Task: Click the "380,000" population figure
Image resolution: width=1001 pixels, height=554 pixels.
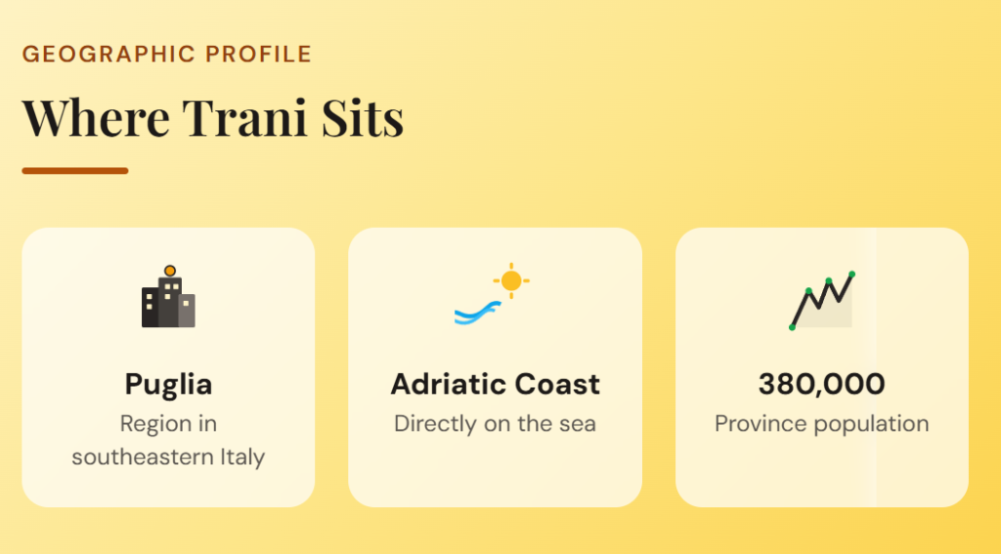Action: click(x=821, y=384)
